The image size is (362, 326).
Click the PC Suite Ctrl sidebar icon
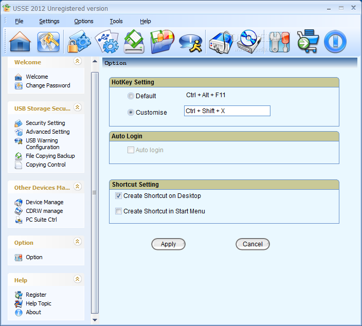[x=19, y=220]
